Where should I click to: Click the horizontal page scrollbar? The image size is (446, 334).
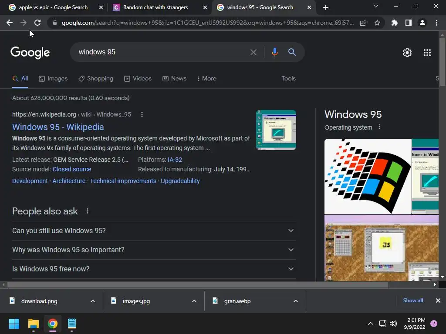pos(197,284)
